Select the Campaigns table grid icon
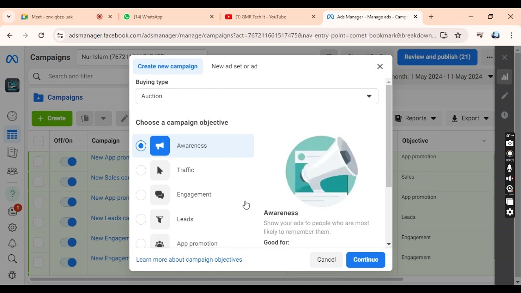521x293 pixels. point(12,134)
